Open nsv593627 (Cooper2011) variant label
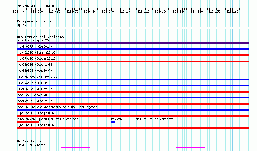257x151 pixels. pyautogui.click(x=36, y=83)
